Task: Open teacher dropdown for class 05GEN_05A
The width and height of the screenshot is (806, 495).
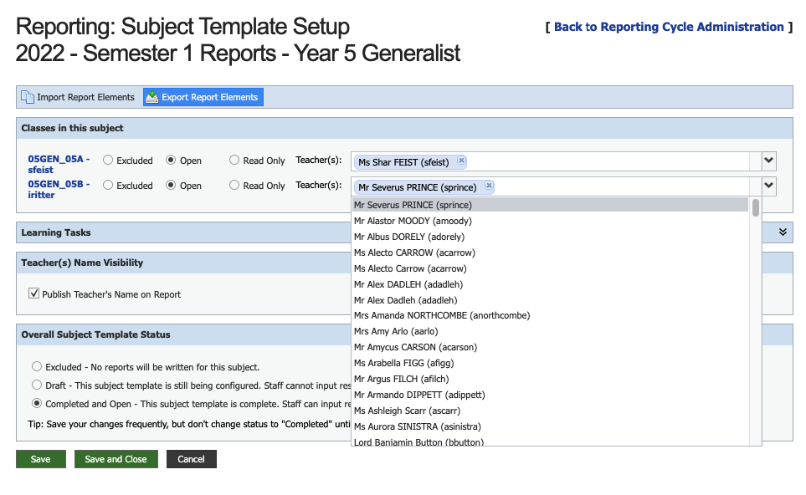Action: (769, 161)
